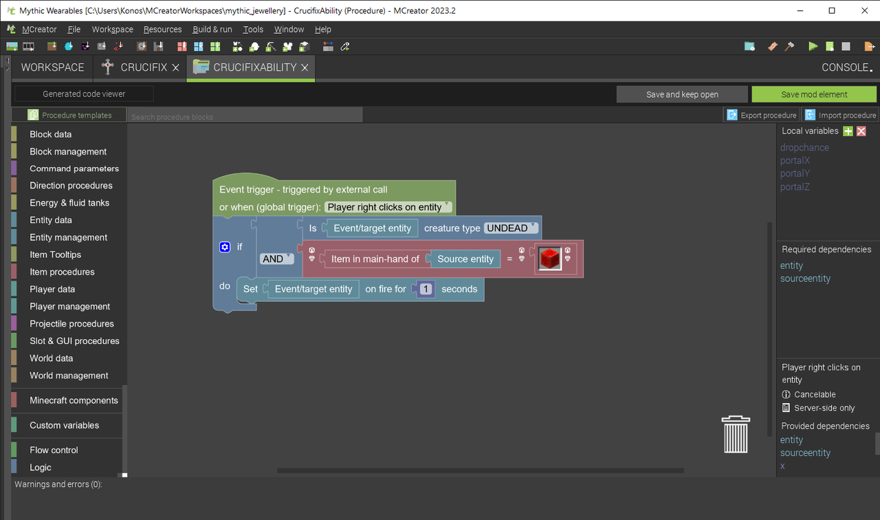Open the MCreator menu

39,30
